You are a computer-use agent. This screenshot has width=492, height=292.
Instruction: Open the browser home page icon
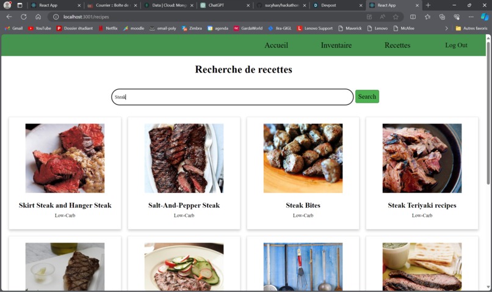coord(38,17)
